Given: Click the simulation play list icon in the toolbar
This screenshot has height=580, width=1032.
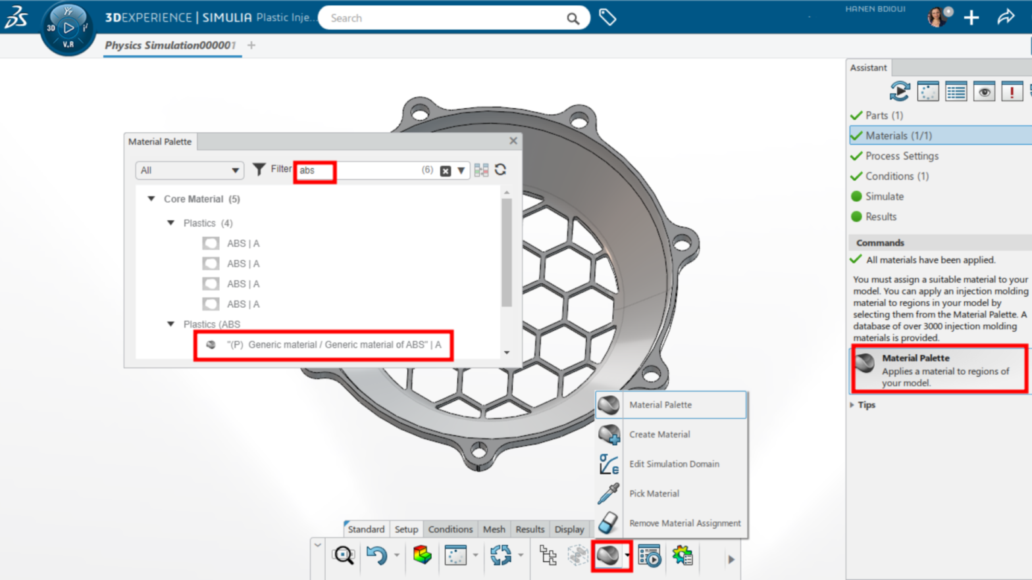Looking at the screenshot, I should [649, 556].
